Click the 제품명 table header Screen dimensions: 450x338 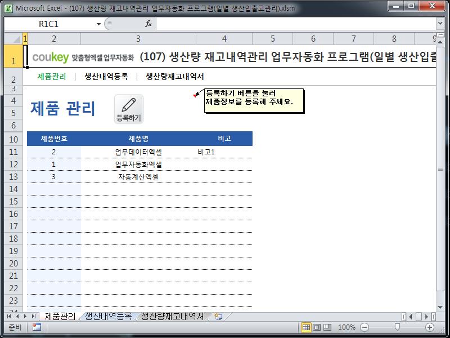pyautogui.click(x=138, y=139)
